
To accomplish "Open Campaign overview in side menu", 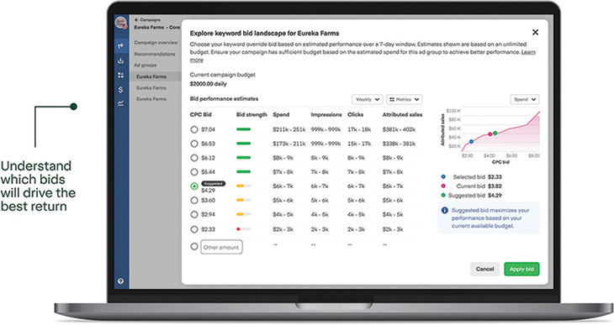I will [x=156, y=42].
